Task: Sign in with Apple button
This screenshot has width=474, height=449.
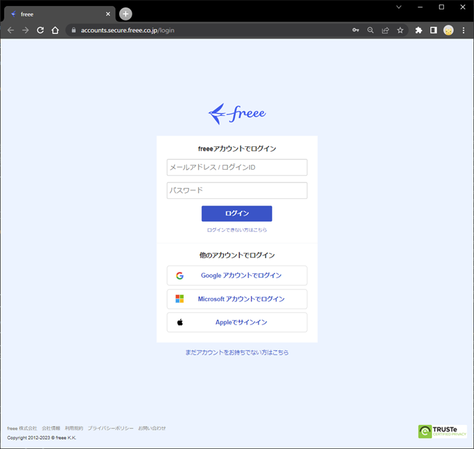Action: (x=237, y=323)
